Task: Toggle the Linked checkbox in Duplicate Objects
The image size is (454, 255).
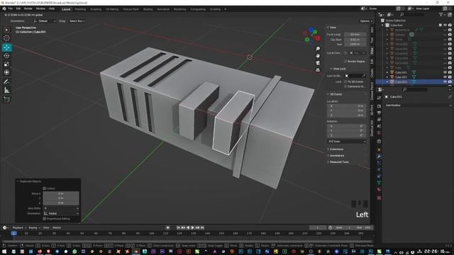Action: click(x=44, y=188)
